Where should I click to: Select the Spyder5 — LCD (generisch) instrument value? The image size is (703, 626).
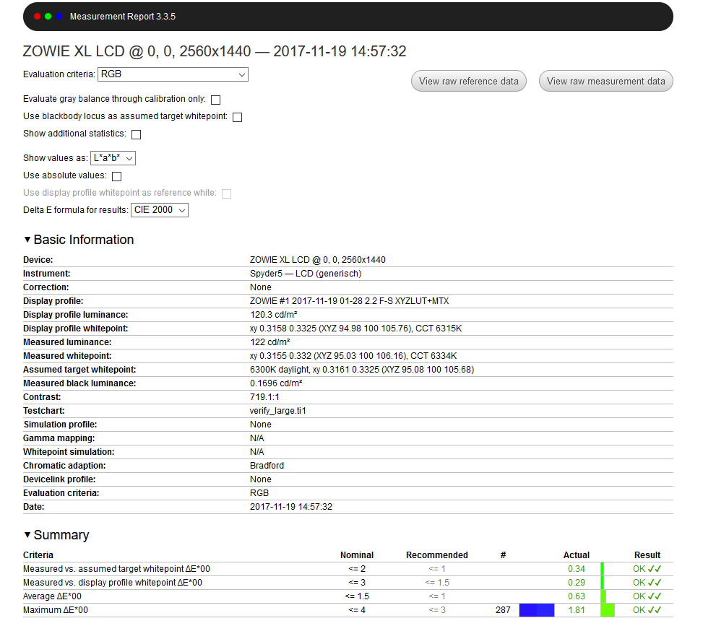[x=306, y=274]
